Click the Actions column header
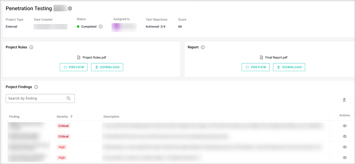Viewport: 355px width, 164px height. click(345, 115)
